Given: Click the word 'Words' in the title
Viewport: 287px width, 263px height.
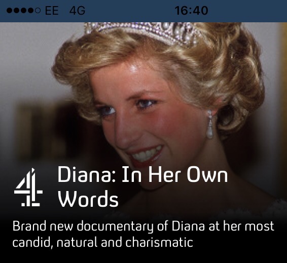Looking at the screenshot, I should pyautogui.click(x=88, y=199).
